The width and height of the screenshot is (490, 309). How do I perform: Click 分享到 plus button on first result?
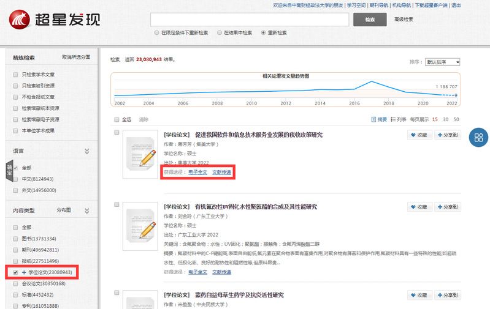(448, 135)
